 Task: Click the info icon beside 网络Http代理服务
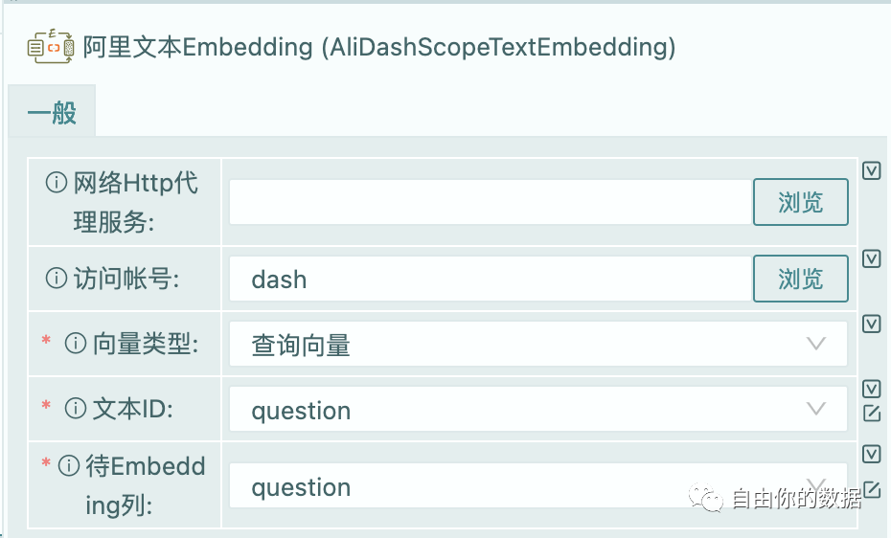pyautogui.click(x=57, y=183)
